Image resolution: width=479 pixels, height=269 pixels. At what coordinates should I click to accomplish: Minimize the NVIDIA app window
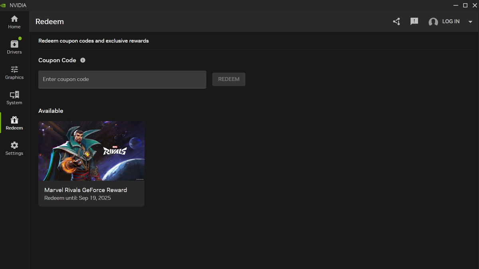coord(456,5)
